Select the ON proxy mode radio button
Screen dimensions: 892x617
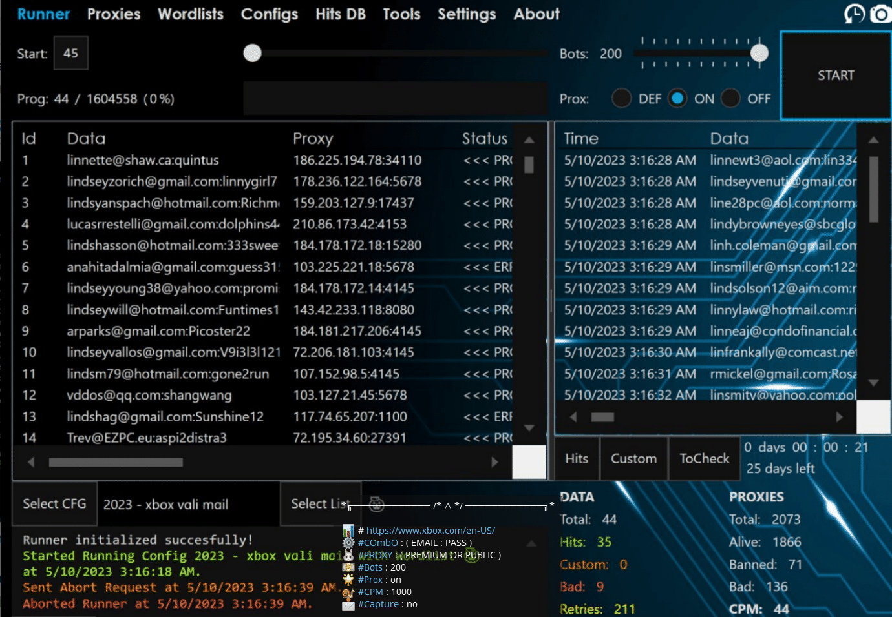[677, 98]
